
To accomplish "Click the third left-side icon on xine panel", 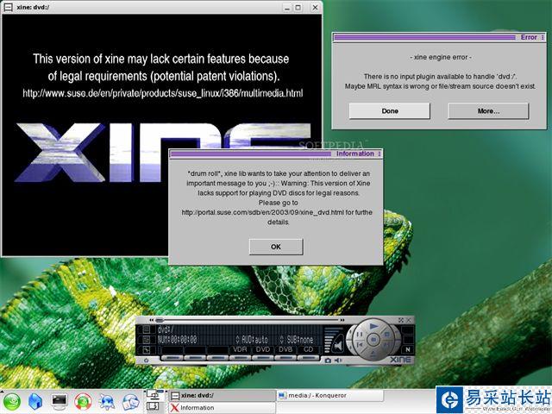I will click(x=146, y=350).
